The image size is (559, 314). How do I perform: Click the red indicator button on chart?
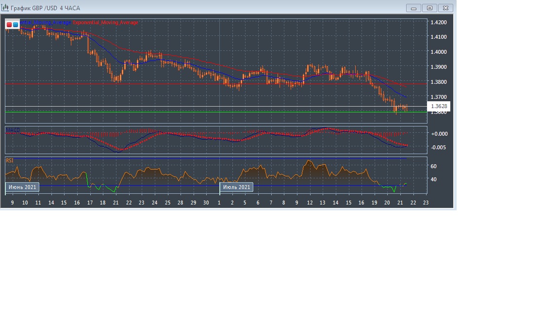[9, 24]
